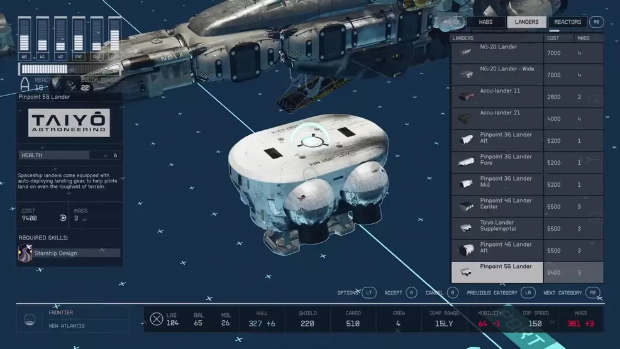Click the crossed weapons icon beside LAS
This screenshot has height=349, width=620.
pos(157,319)
